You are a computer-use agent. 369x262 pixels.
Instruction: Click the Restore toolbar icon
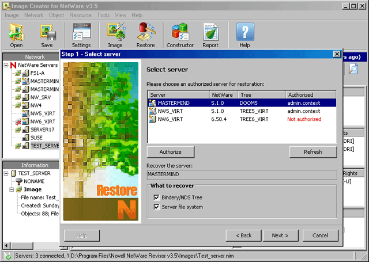[145, 35]
